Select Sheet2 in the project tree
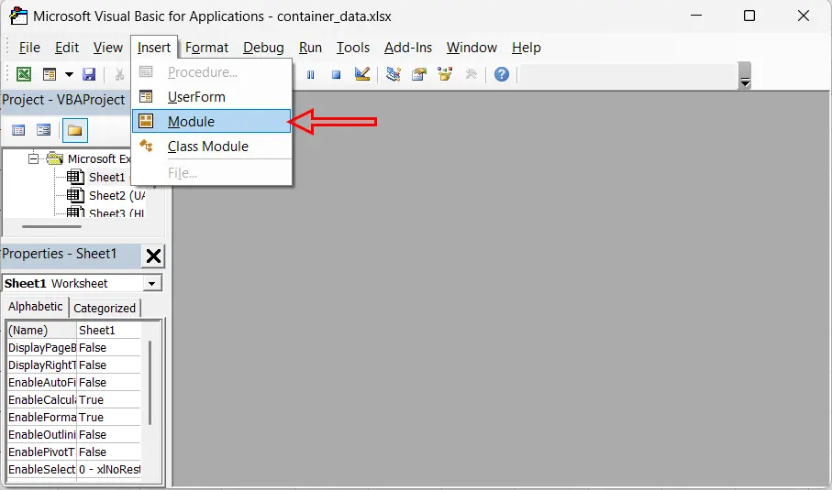Image resolution: width=832 pixels, height=490 pixels. tap(106, 195)
